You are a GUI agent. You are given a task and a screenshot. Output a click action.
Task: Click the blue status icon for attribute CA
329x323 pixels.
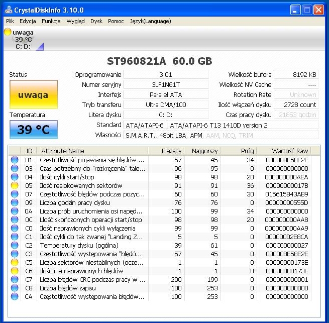pyautogui.click(x=15, y=296)
